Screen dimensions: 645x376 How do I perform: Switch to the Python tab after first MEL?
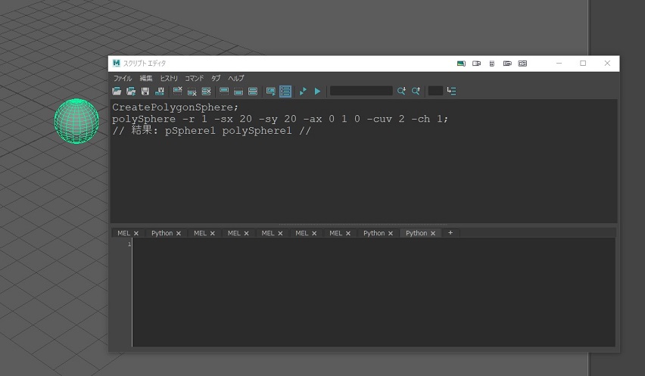162,233
